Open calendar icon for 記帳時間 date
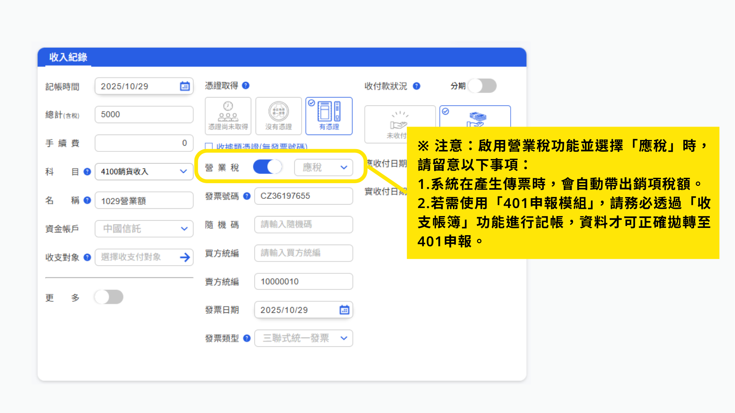735x413 pixels. (x=185, y=86)
